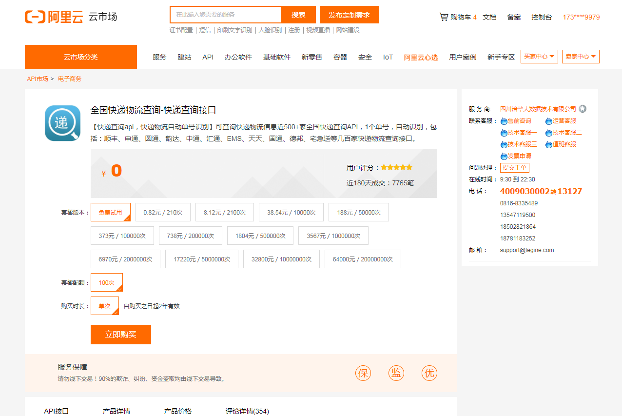Choose the 6970元 / 2000000次 package
Image resolution: width=622 pixels, height=416 pixels.
pyautogui.click(x=125, y=259)
